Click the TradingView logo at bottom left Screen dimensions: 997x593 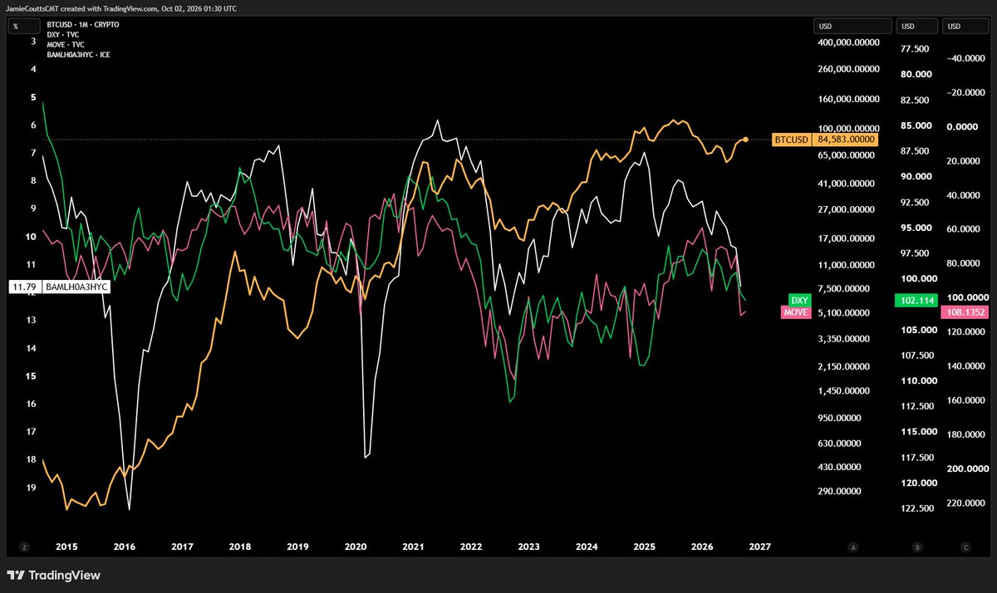coord(54,575)
